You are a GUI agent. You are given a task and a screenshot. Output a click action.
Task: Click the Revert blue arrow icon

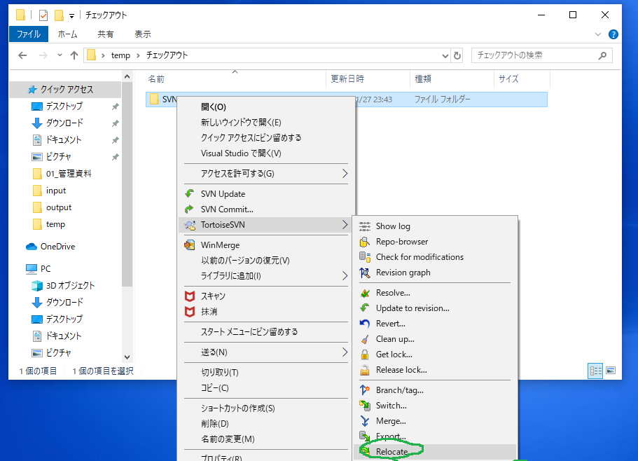(x=365, y=324)
